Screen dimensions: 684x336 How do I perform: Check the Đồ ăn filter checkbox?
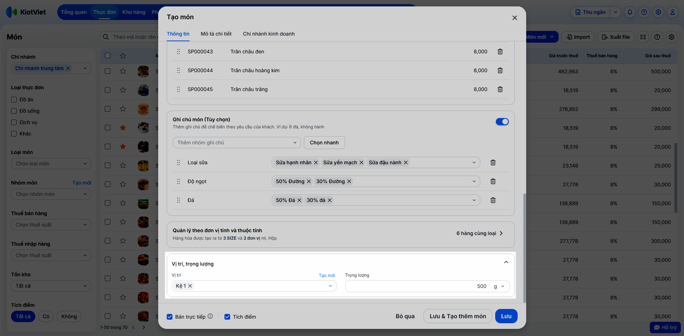[x=14, y=100]
